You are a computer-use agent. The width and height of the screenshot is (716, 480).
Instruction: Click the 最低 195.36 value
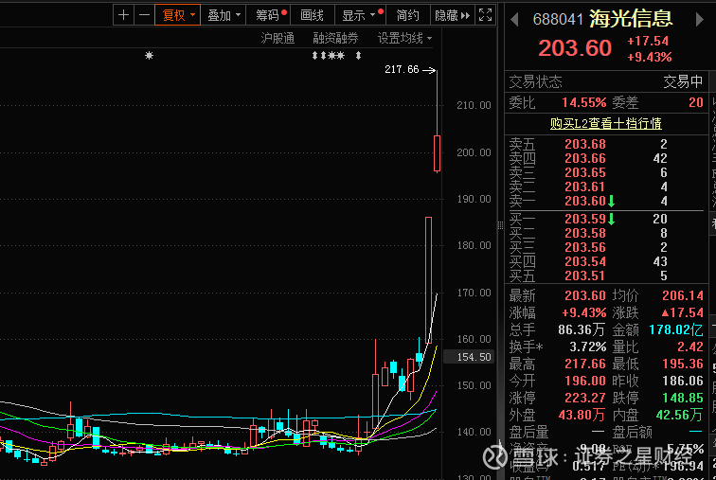click(683, 364)
